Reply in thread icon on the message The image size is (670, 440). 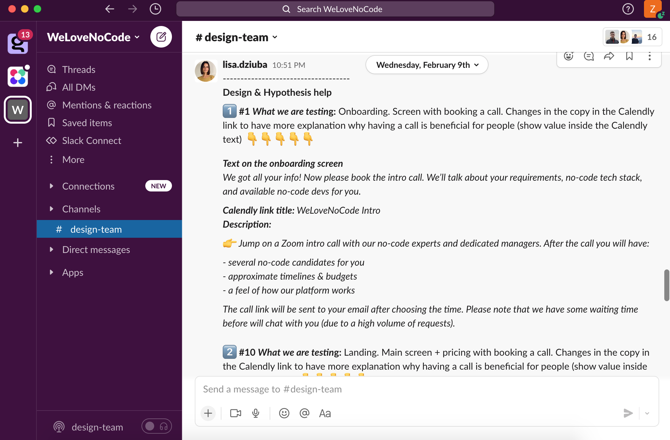pyautogui.click(x=589, y=56)
